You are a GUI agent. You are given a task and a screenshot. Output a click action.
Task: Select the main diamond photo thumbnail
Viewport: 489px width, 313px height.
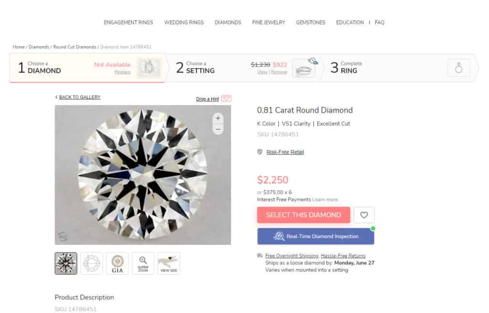tap(65, 263)
